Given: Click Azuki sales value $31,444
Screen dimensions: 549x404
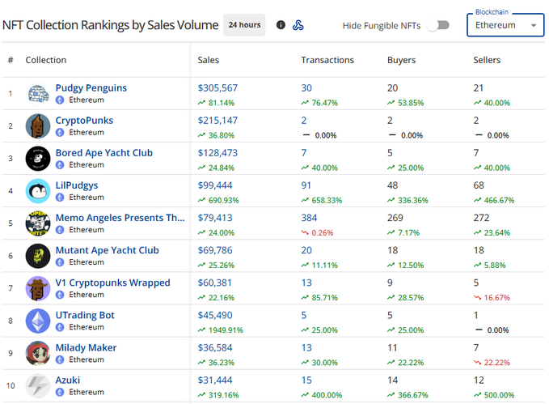Looking at the screenshot, I should [x=215, y=381].
